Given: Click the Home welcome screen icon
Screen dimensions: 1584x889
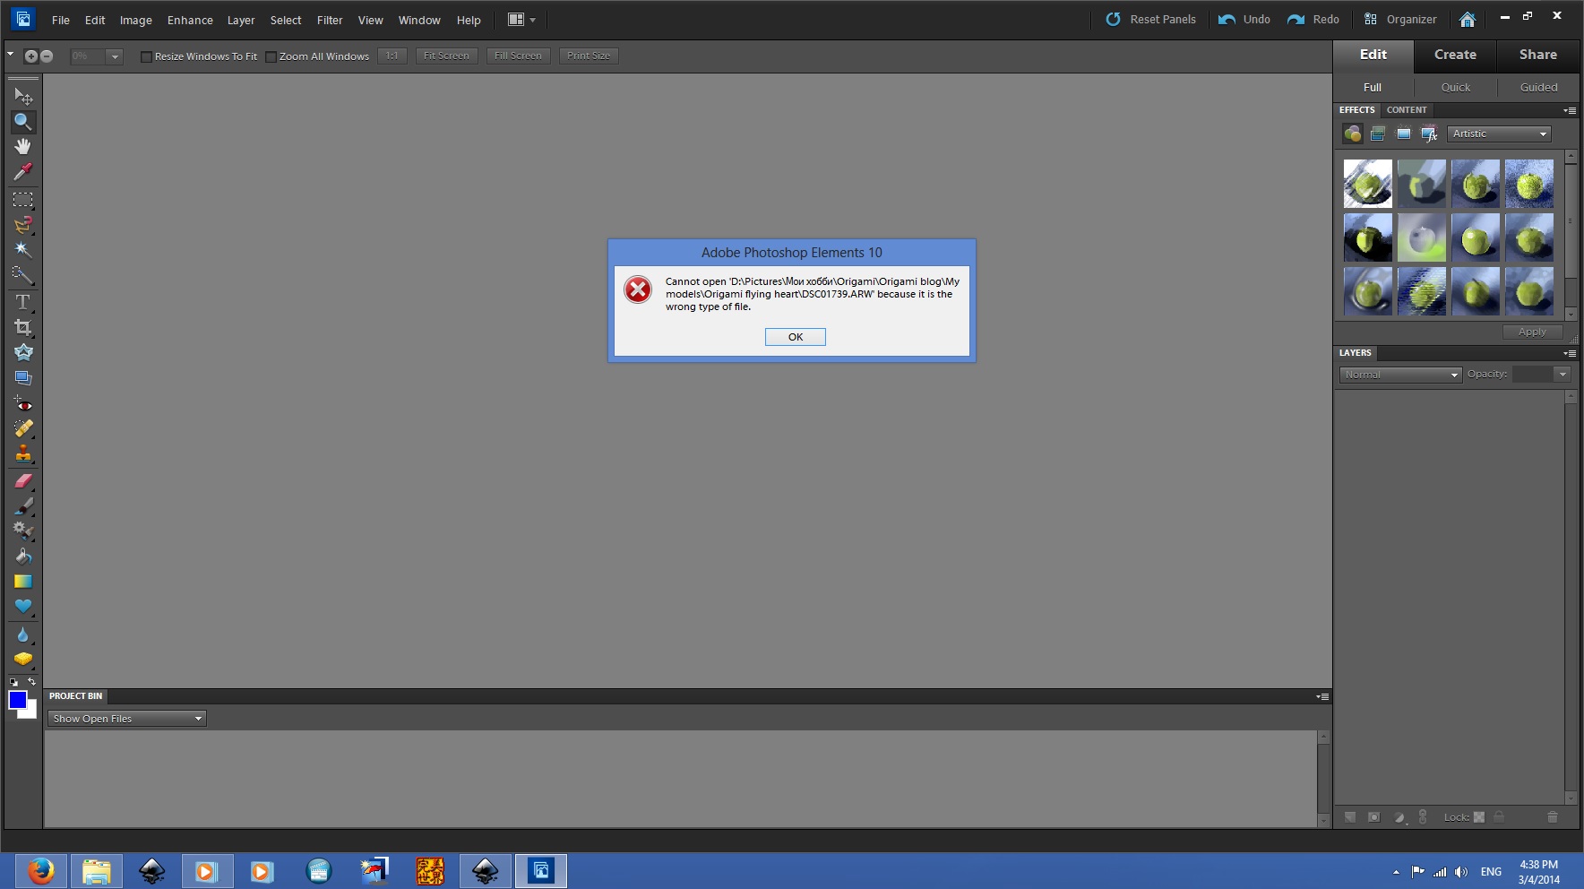Looking at the screenshot, I should pyautogui.click(x=1468, y=19).
